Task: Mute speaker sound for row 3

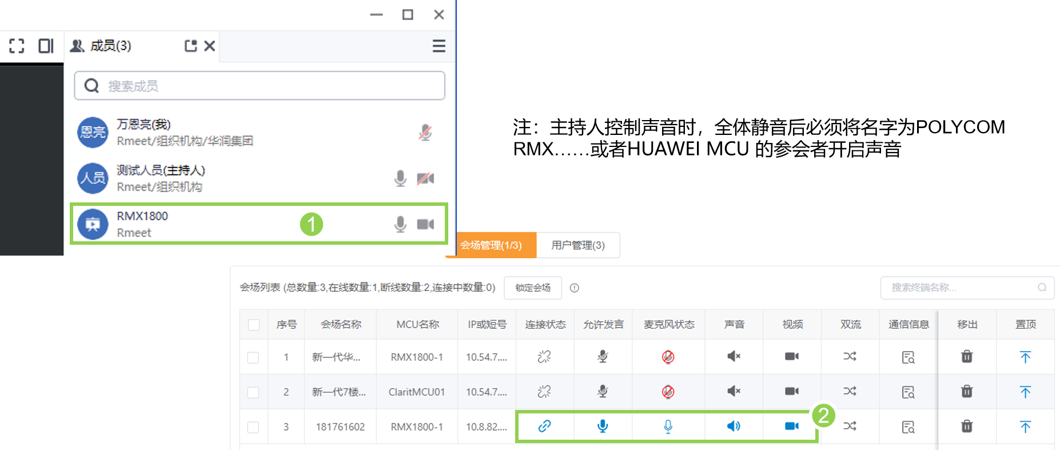Action: [734, 426]
